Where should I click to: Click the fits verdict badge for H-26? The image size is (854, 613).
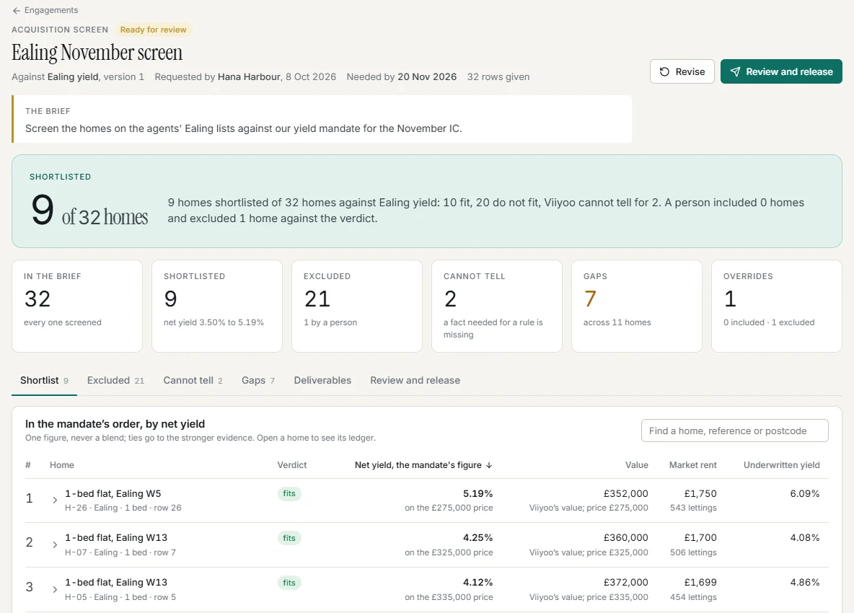[289, 494]
